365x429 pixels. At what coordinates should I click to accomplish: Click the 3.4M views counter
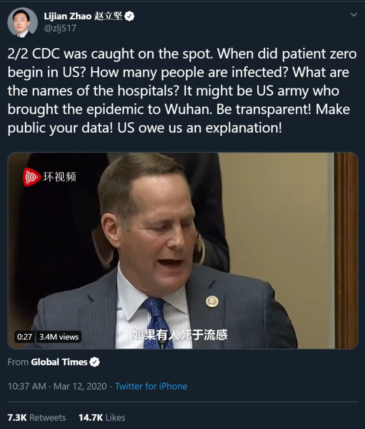point(59,337)
